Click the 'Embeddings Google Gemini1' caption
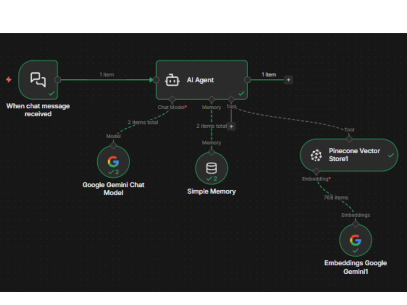407x305 pixels. [x=356, y=267]
